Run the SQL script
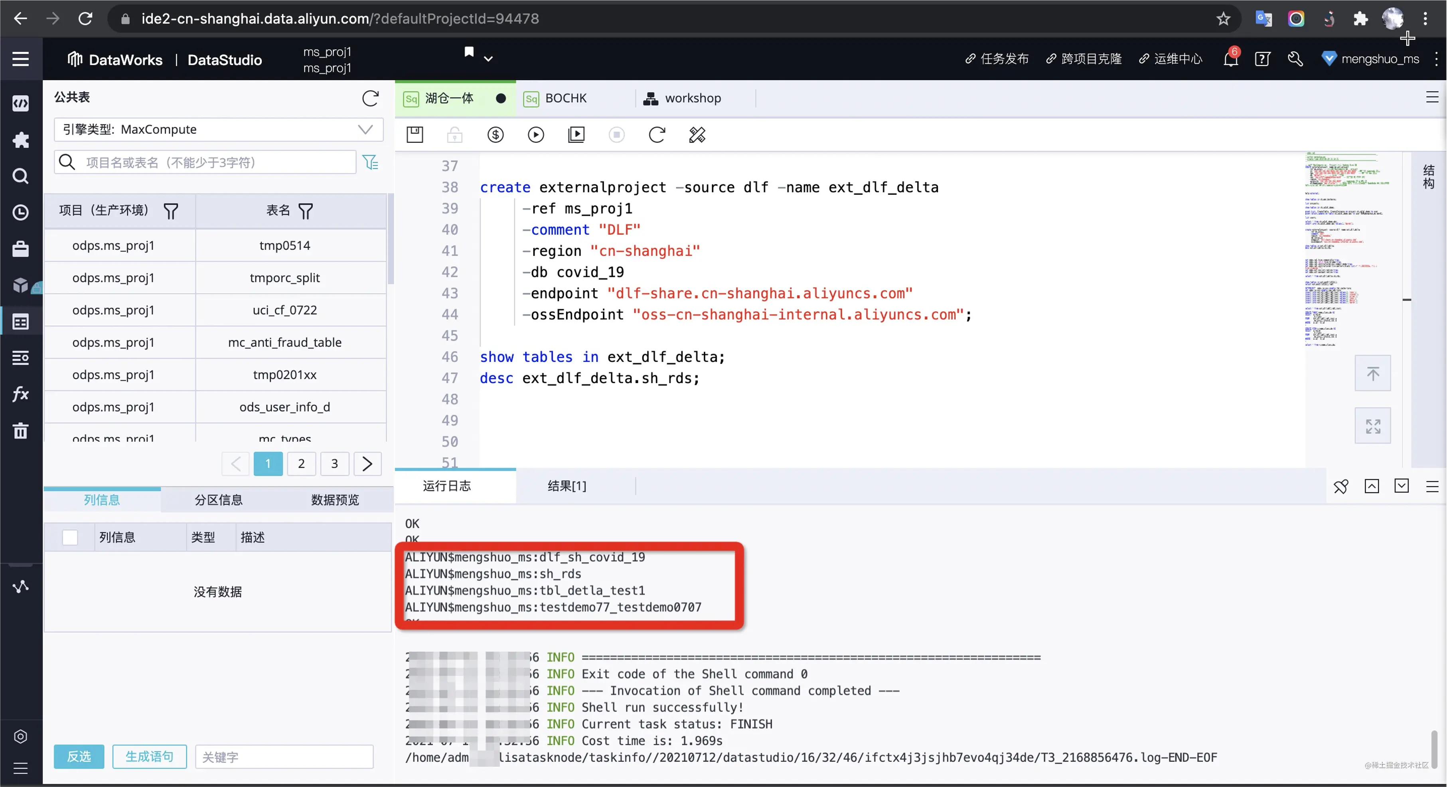The width and height of the screenshot is (1447, 787). (536, 135)
